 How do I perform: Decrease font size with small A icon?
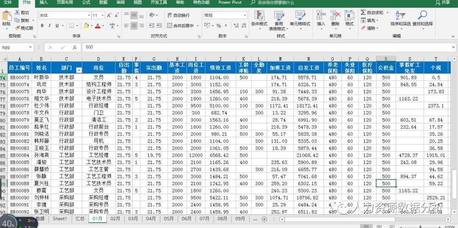pos(117,15)
